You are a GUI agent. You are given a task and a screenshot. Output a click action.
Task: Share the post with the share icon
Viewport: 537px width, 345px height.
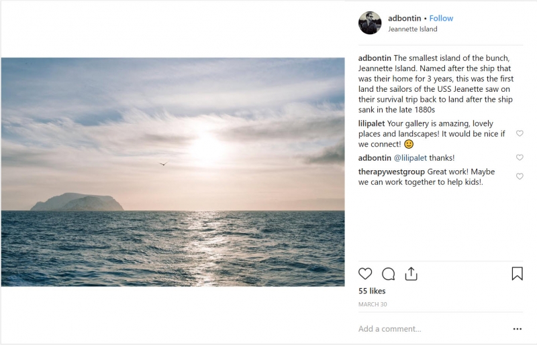[411, 273]
